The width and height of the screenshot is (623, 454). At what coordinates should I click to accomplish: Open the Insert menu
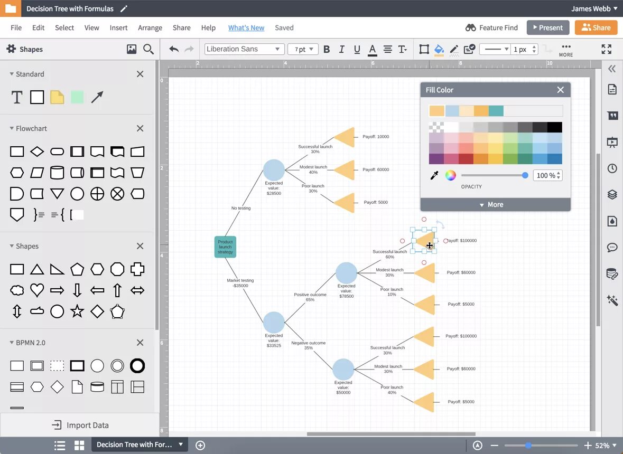point(118,28)
